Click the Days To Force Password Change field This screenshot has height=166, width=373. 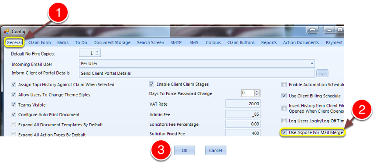(x=247, y=93)
